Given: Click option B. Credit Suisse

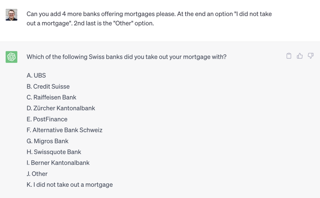Looking at the screenshot, I should (x=48, y=86).
